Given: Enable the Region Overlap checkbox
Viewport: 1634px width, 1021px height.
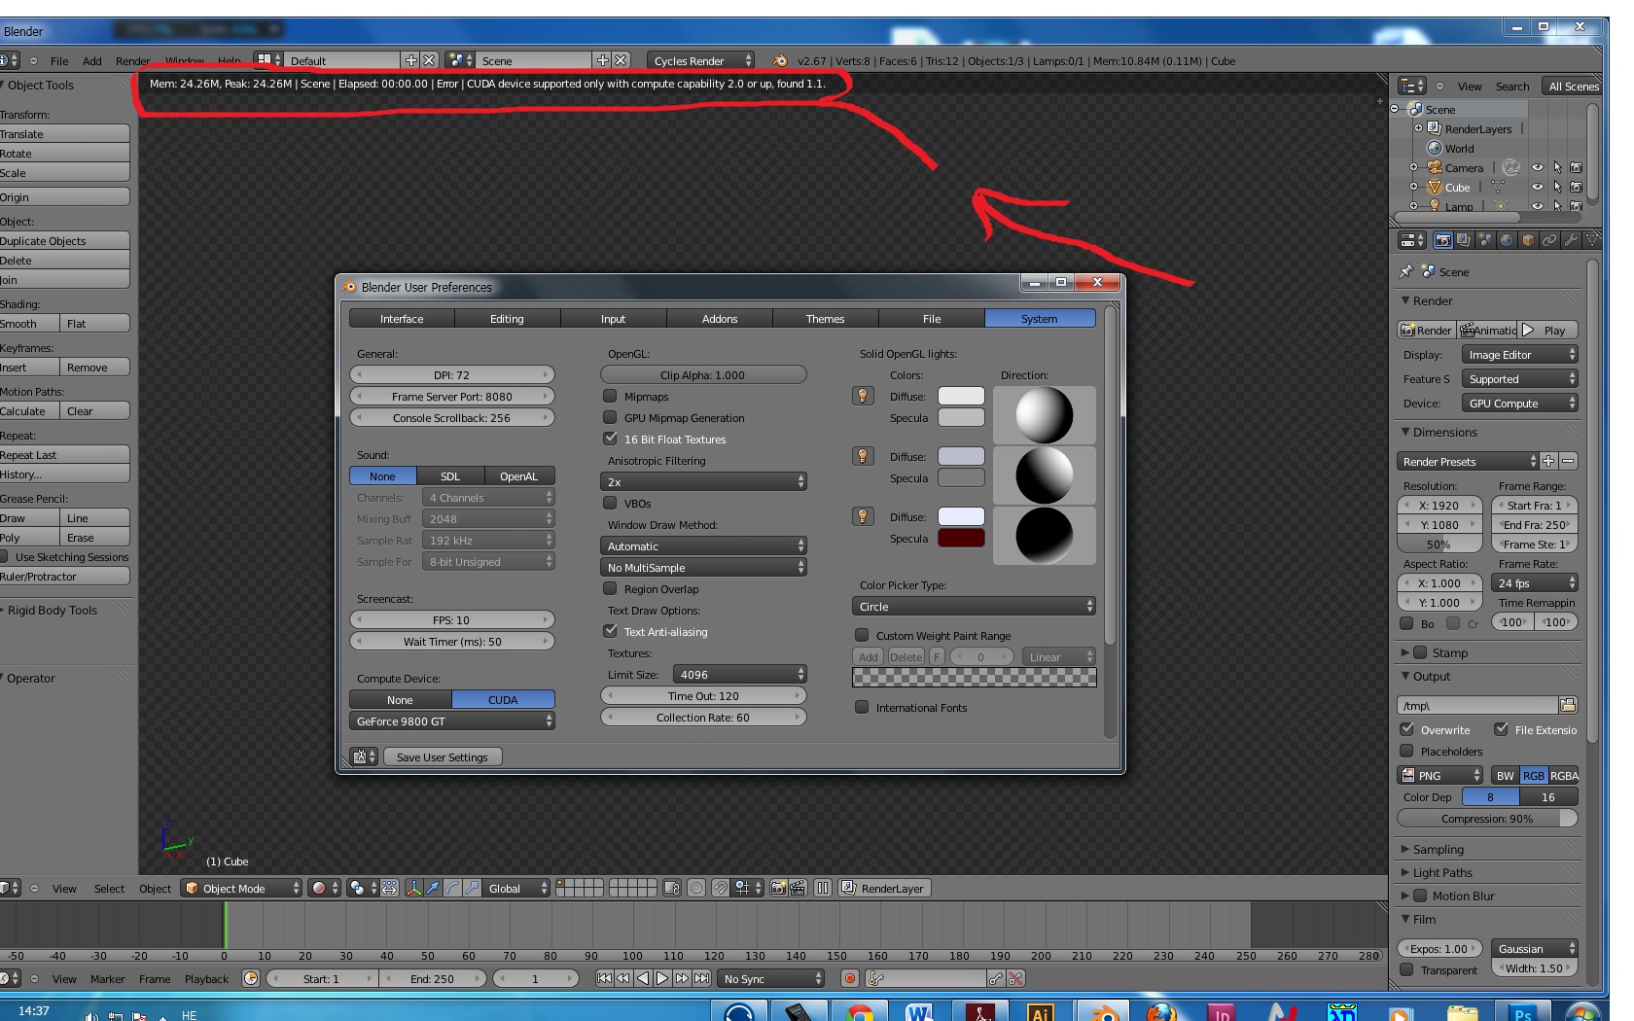Looking at the screenshot, I should [x=610, y=588].
